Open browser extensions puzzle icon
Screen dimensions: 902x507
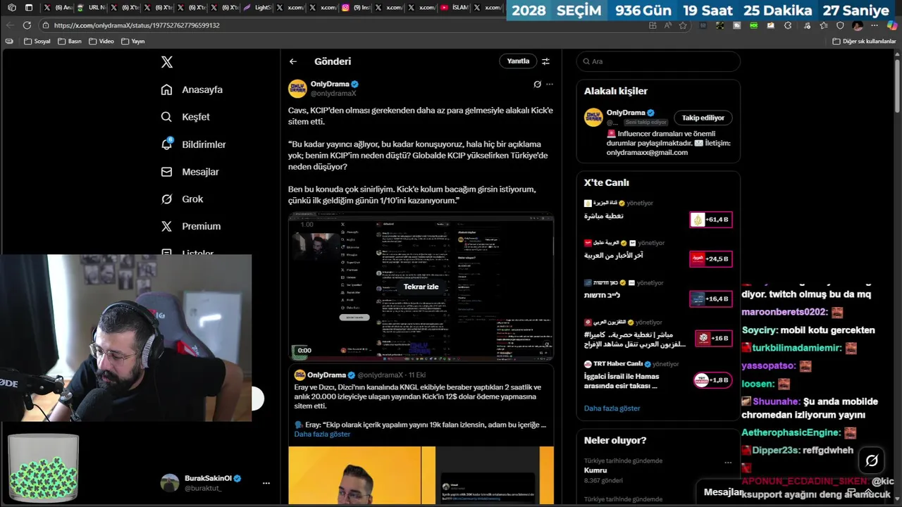(788, 25)
